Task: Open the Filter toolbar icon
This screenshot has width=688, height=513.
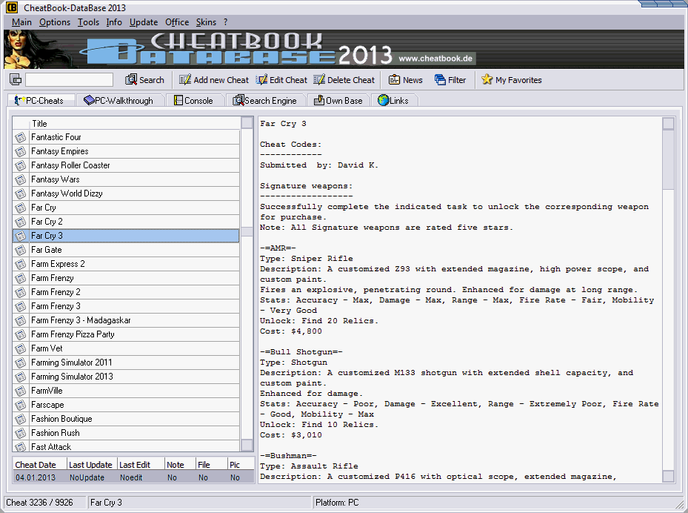Action: tap(440, 79)
